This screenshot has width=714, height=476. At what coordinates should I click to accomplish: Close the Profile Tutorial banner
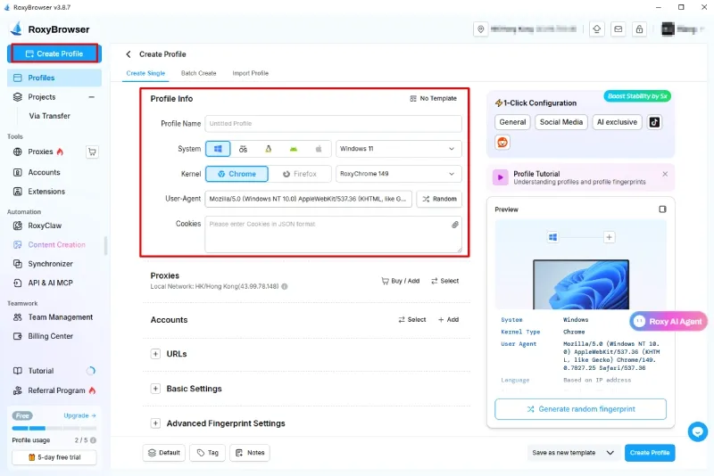point(665,174)
